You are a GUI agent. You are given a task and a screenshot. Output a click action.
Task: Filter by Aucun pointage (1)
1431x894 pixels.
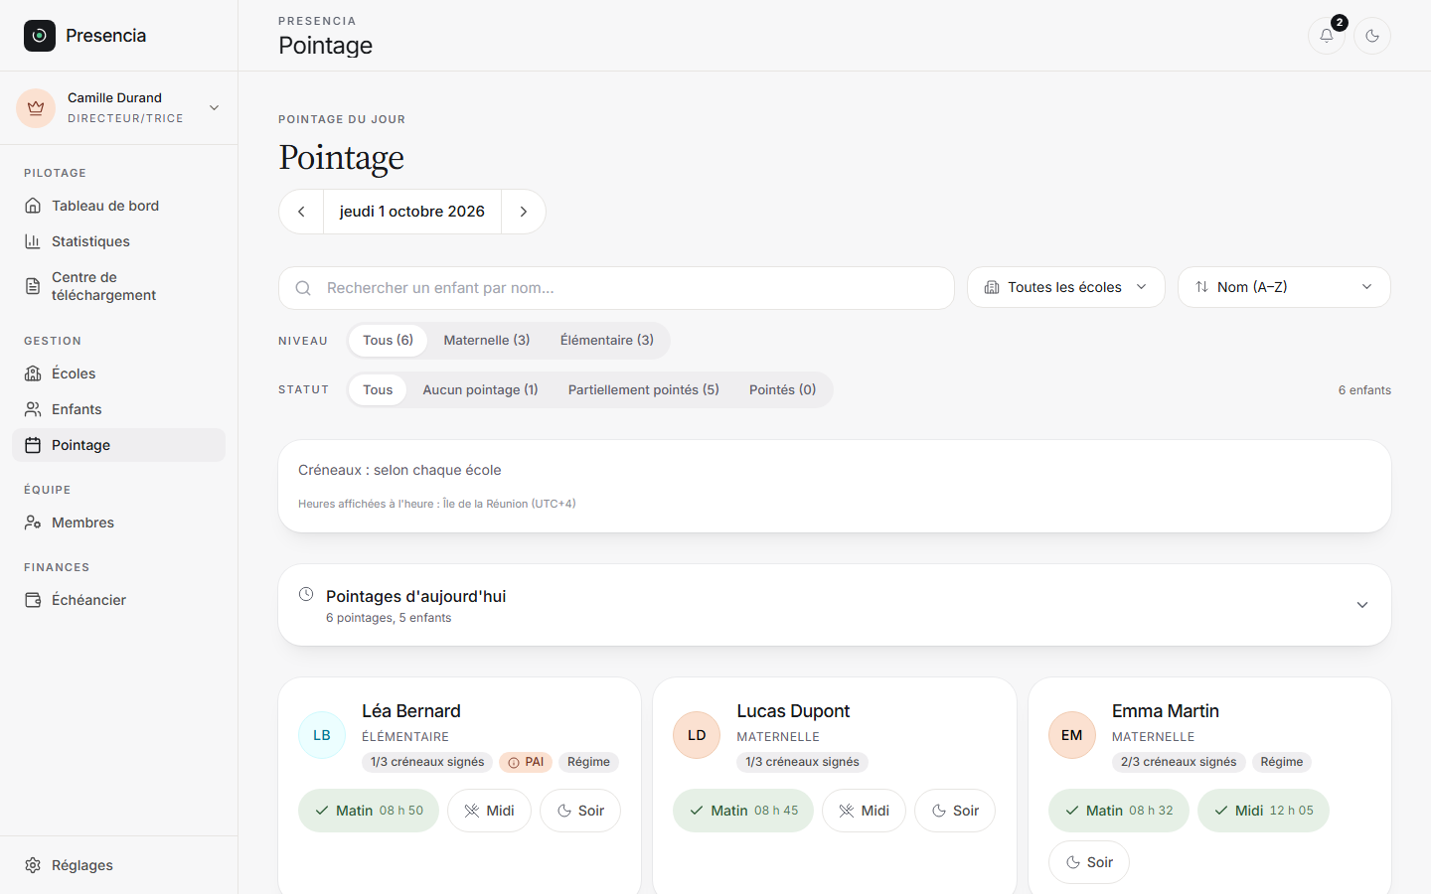(481, 389)
